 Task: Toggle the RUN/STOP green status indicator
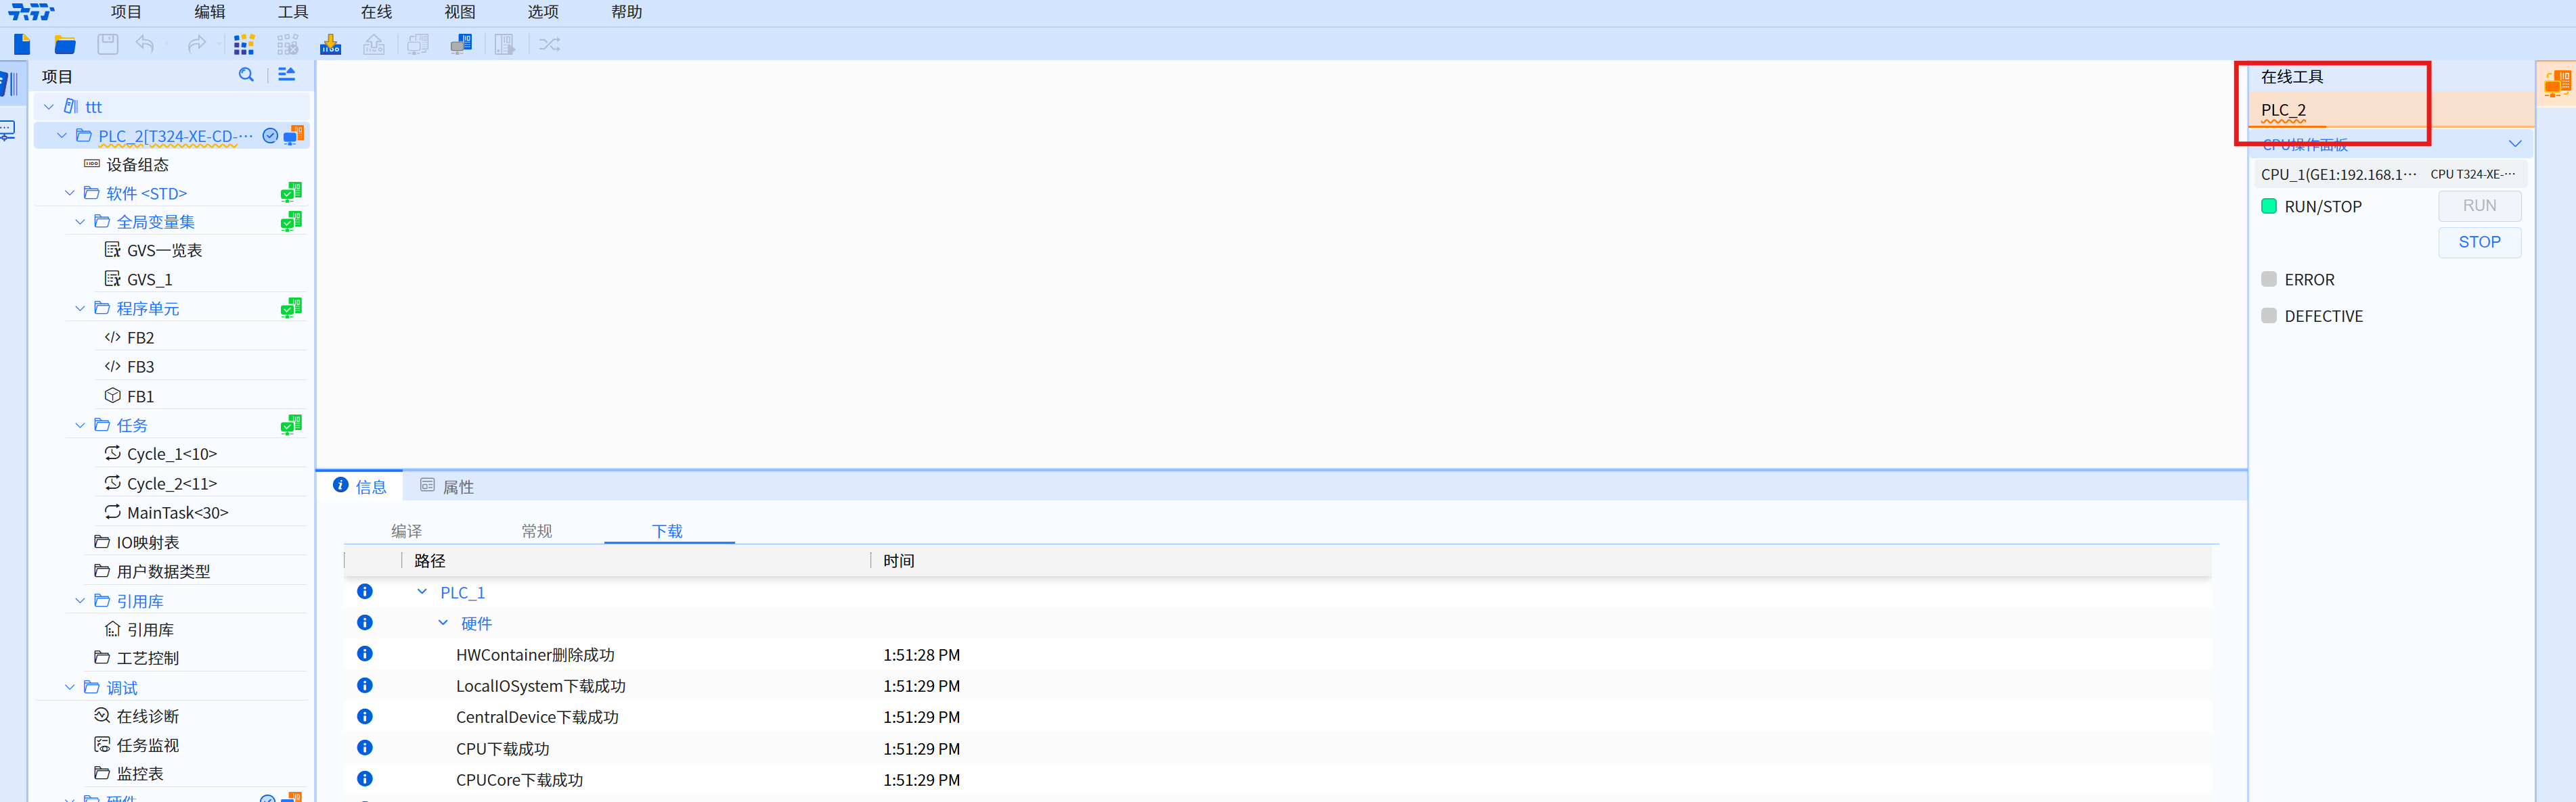(2269, 207)
